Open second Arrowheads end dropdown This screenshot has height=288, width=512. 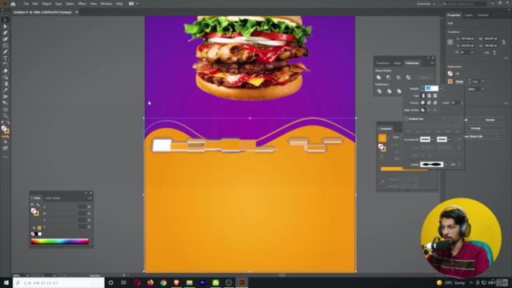[450, 139]
